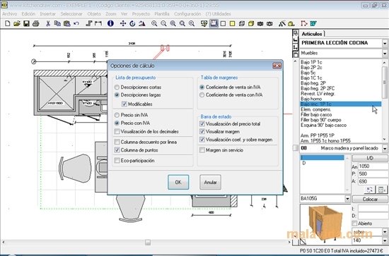Click the wireframe 3D view icon

[x=242, y=23]
